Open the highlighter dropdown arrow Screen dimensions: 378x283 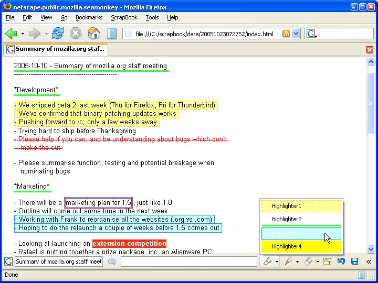coord(277,262)
